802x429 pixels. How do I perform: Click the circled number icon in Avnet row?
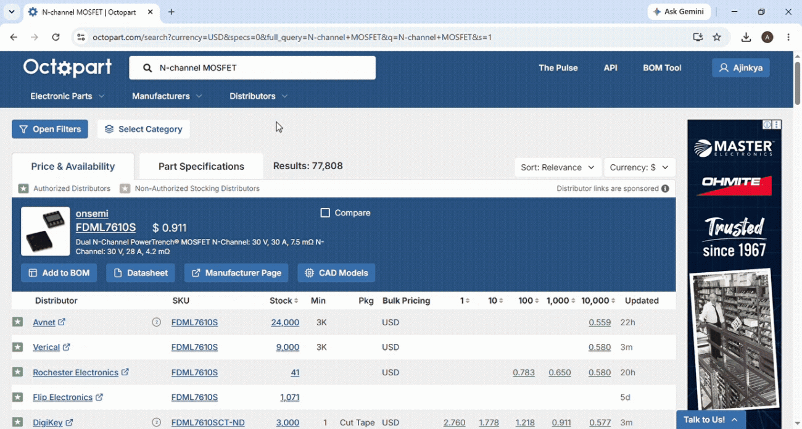[x=156, y=322]
